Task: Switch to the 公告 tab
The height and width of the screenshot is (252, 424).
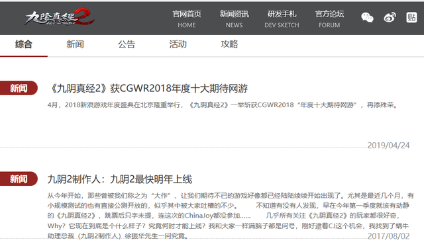Action: (x=127, y=44)
